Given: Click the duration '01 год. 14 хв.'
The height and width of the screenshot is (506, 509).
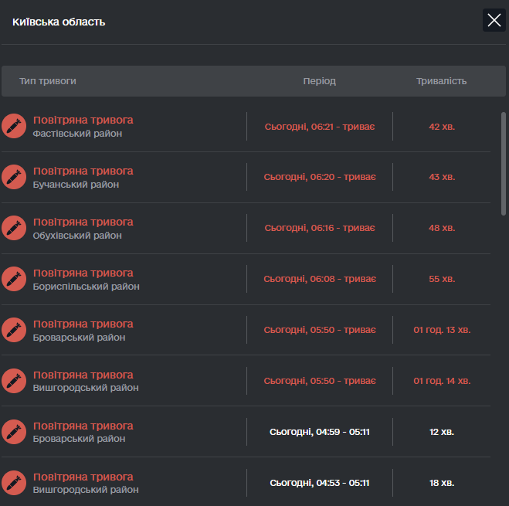Looking at the screenshot, I should click(442, 381).
